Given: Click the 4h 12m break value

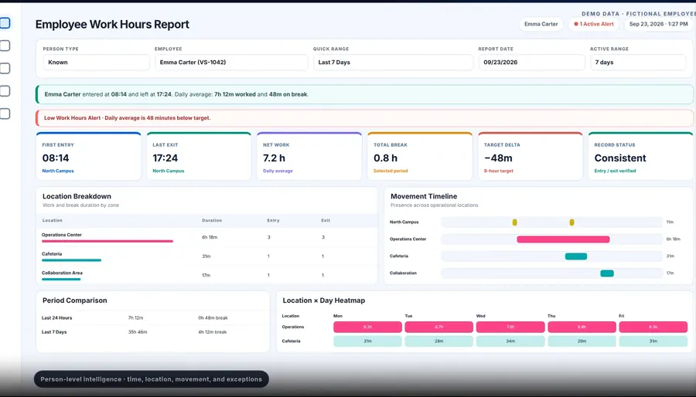Looking at the screenshot, I should click(x=212, y=332).
